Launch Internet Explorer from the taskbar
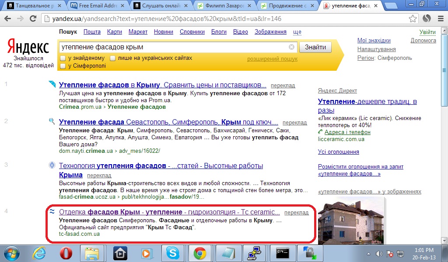 (x=39, y=253)
